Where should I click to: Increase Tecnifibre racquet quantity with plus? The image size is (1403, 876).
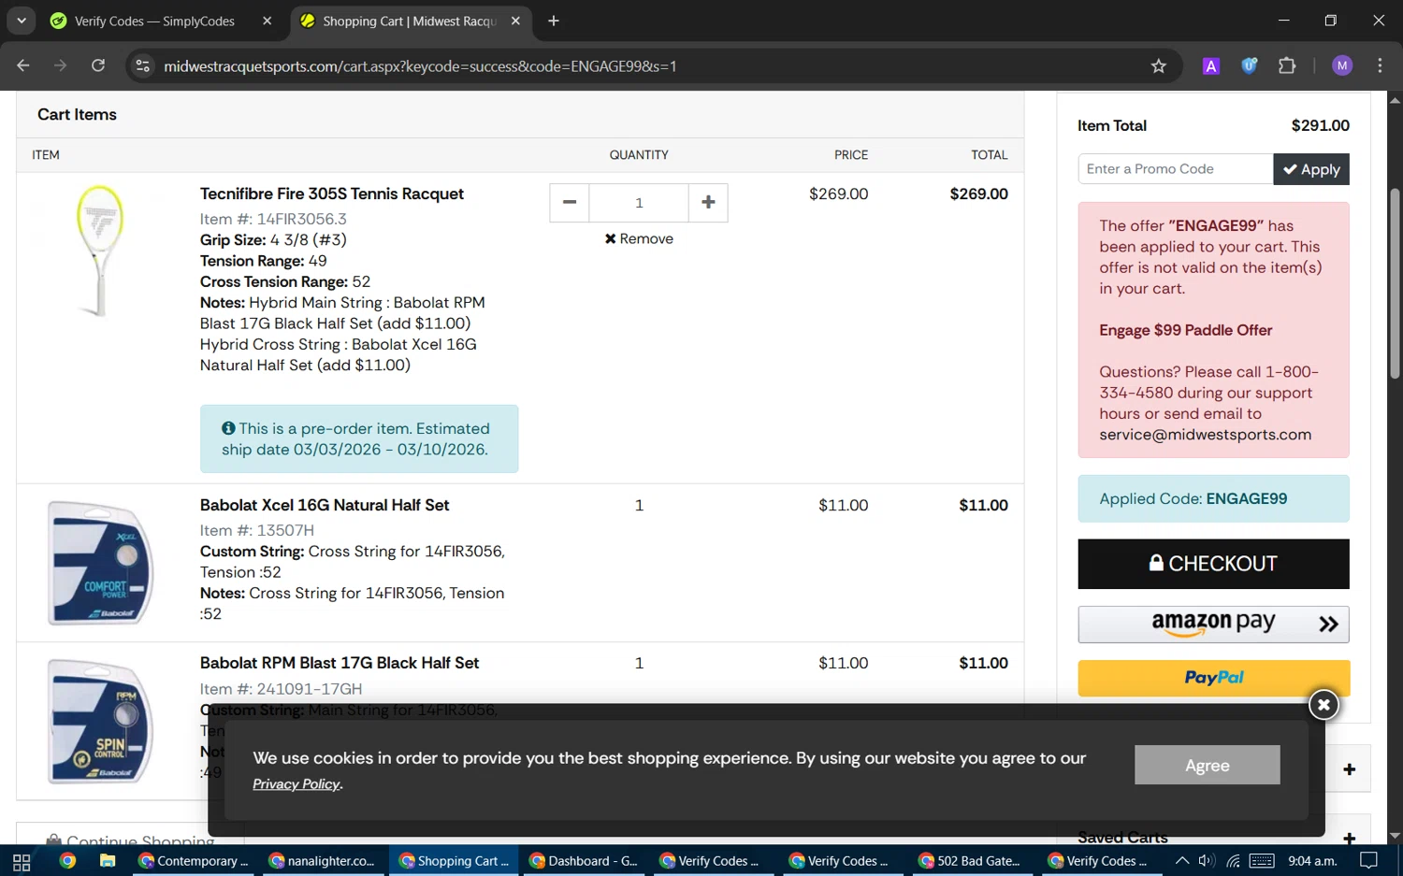pos(708,202)
